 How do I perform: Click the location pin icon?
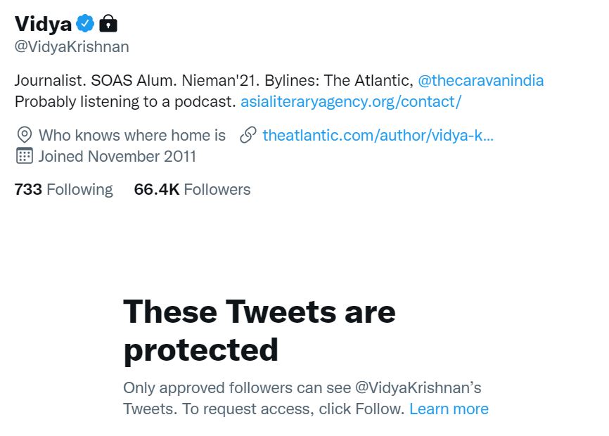point(25,135)
